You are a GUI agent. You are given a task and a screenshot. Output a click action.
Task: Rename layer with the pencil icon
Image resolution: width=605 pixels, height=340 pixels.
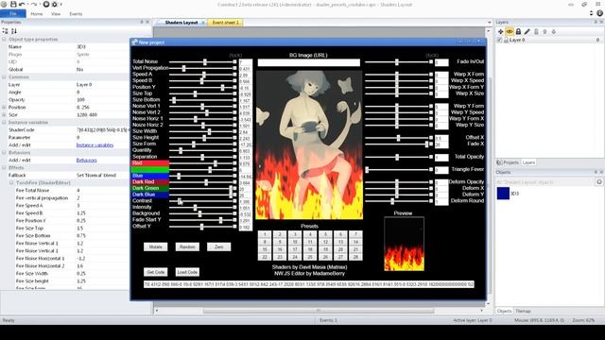[527, 31]
